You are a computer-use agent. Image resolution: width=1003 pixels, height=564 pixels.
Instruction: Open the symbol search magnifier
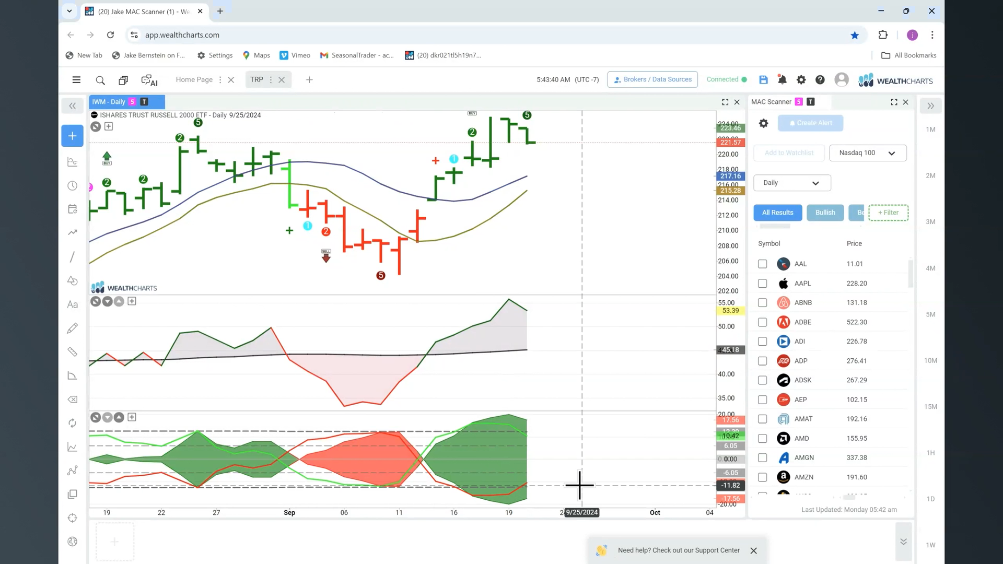[x=100, y=80]
